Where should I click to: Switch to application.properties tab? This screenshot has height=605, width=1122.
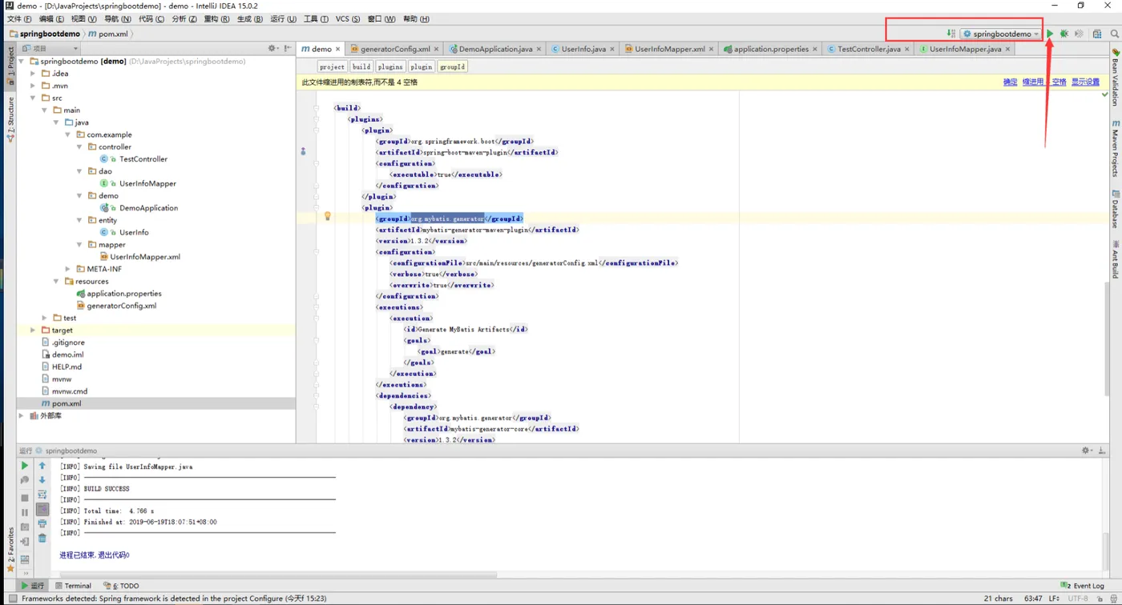tap(770, 49)
